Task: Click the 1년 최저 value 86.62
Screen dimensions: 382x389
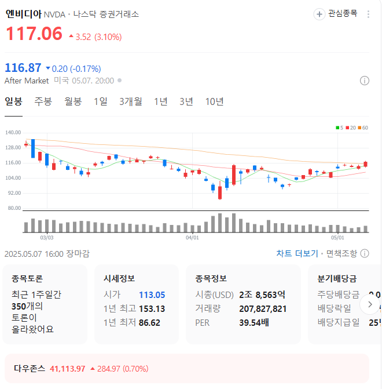Action: click(149, 323)
